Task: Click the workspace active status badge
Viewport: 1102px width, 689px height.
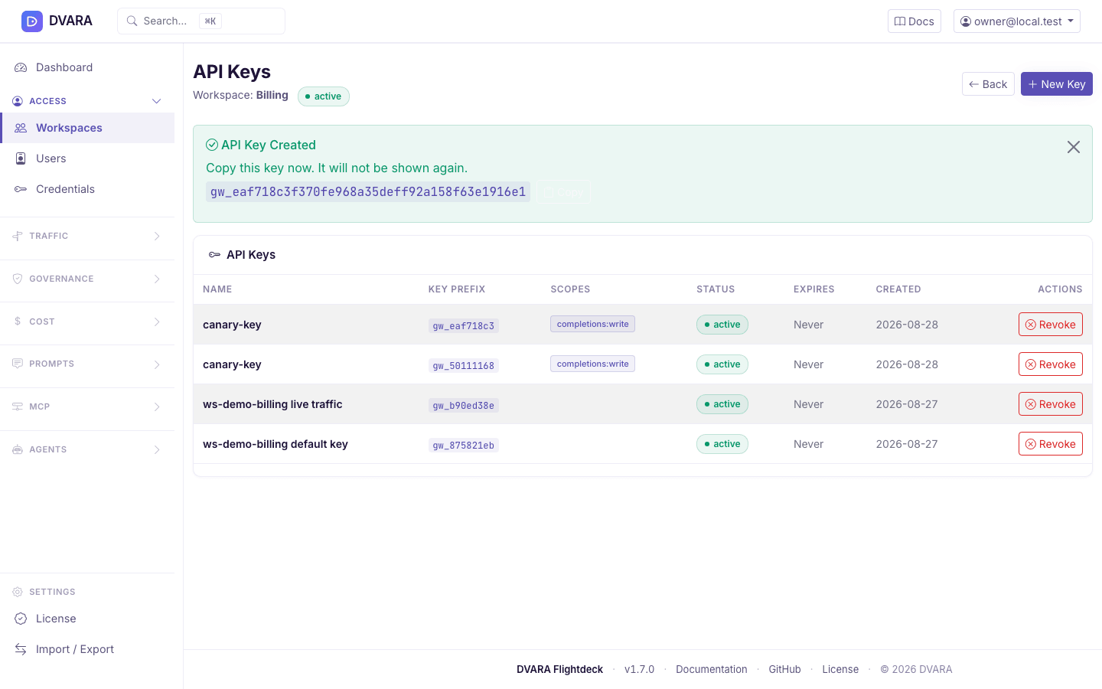Action: pyautogui.click(x=324, y=96)
